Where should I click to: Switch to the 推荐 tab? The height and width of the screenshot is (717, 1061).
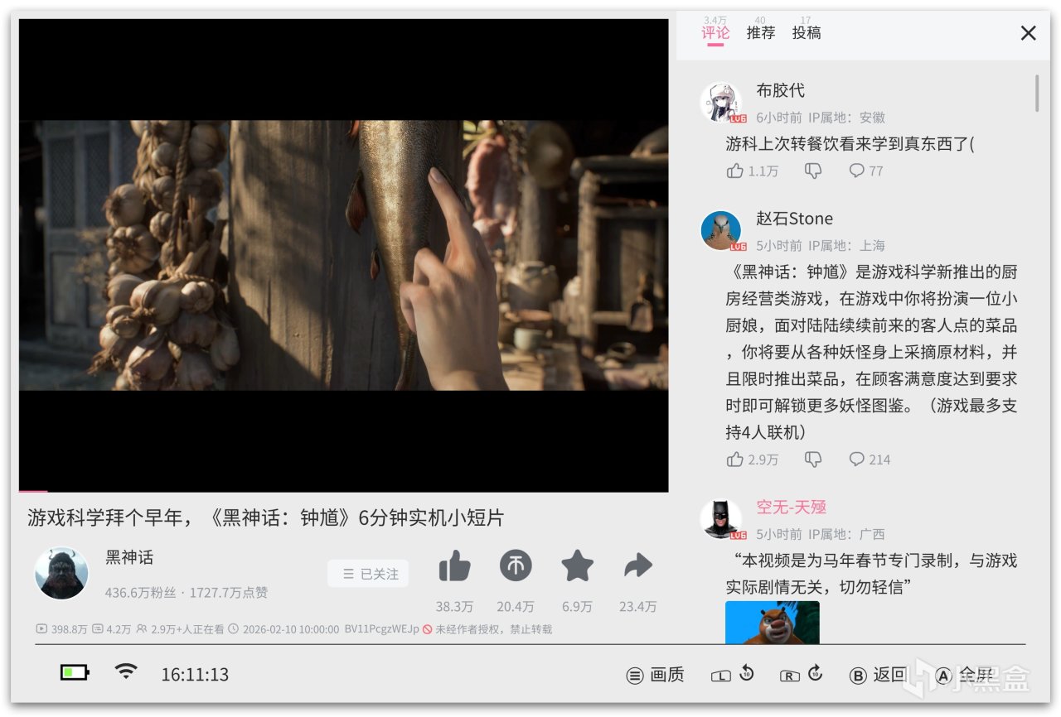[761, 32]
